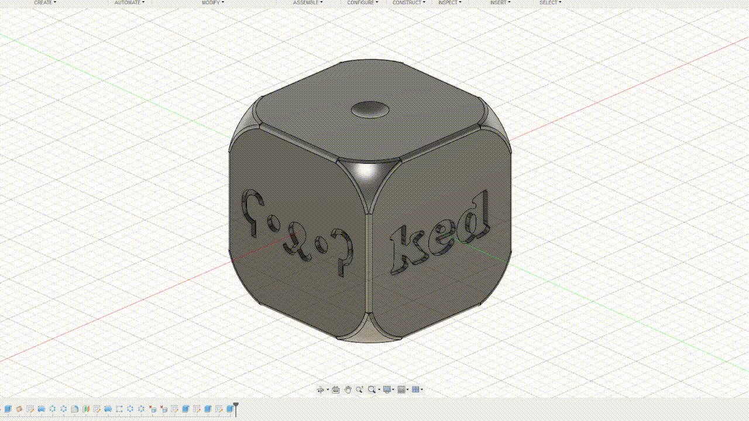Open the dropdown arrow beside the Orbit tool
The width and height of the screenshot is (749, 421).
click(x=328, y=389)
